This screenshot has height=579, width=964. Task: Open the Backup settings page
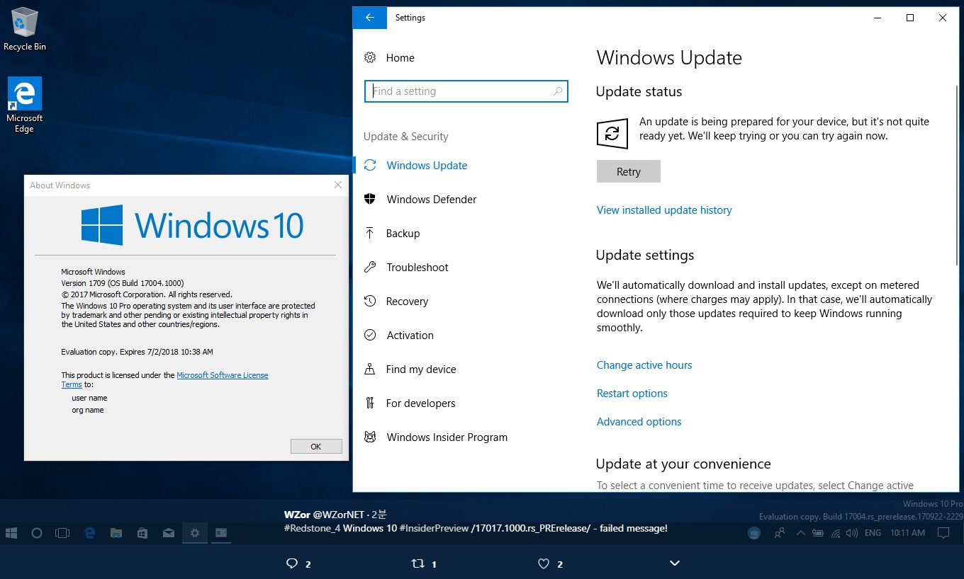pos(392,234)
